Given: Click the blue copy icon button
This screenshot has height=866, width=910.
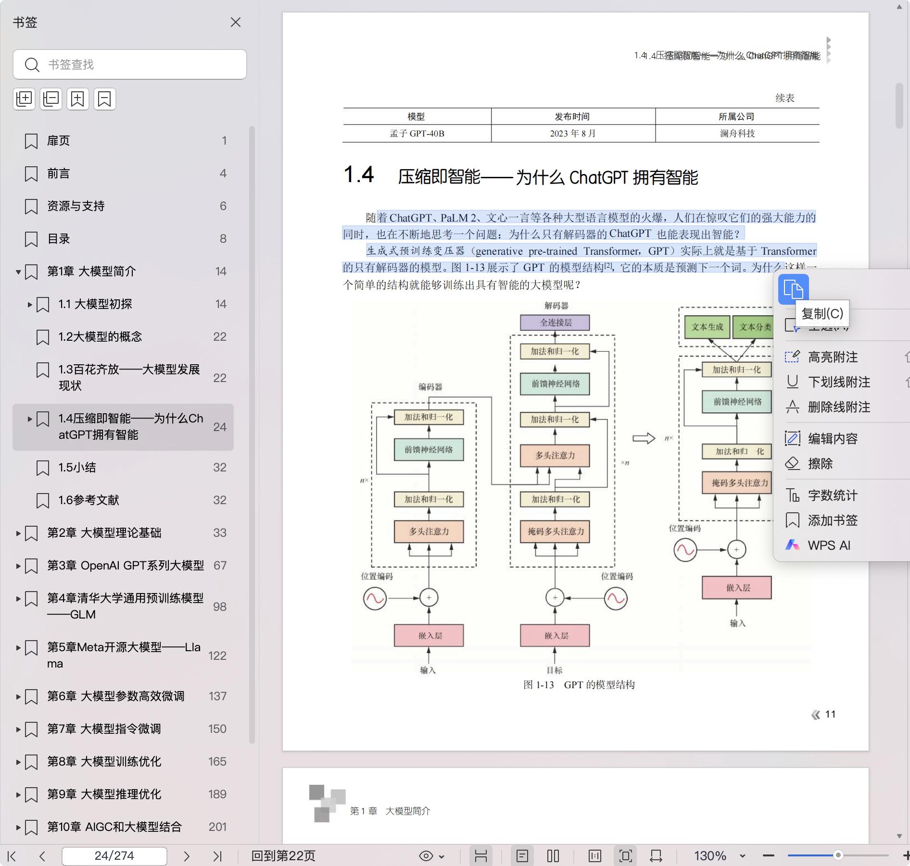Looking at the screenshot, I should [793, 289].
